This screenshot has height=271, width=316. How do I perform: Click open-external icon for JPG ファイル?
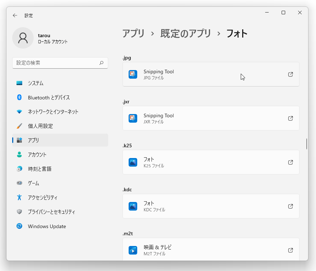pyautogui.click(x=291, y=74)
